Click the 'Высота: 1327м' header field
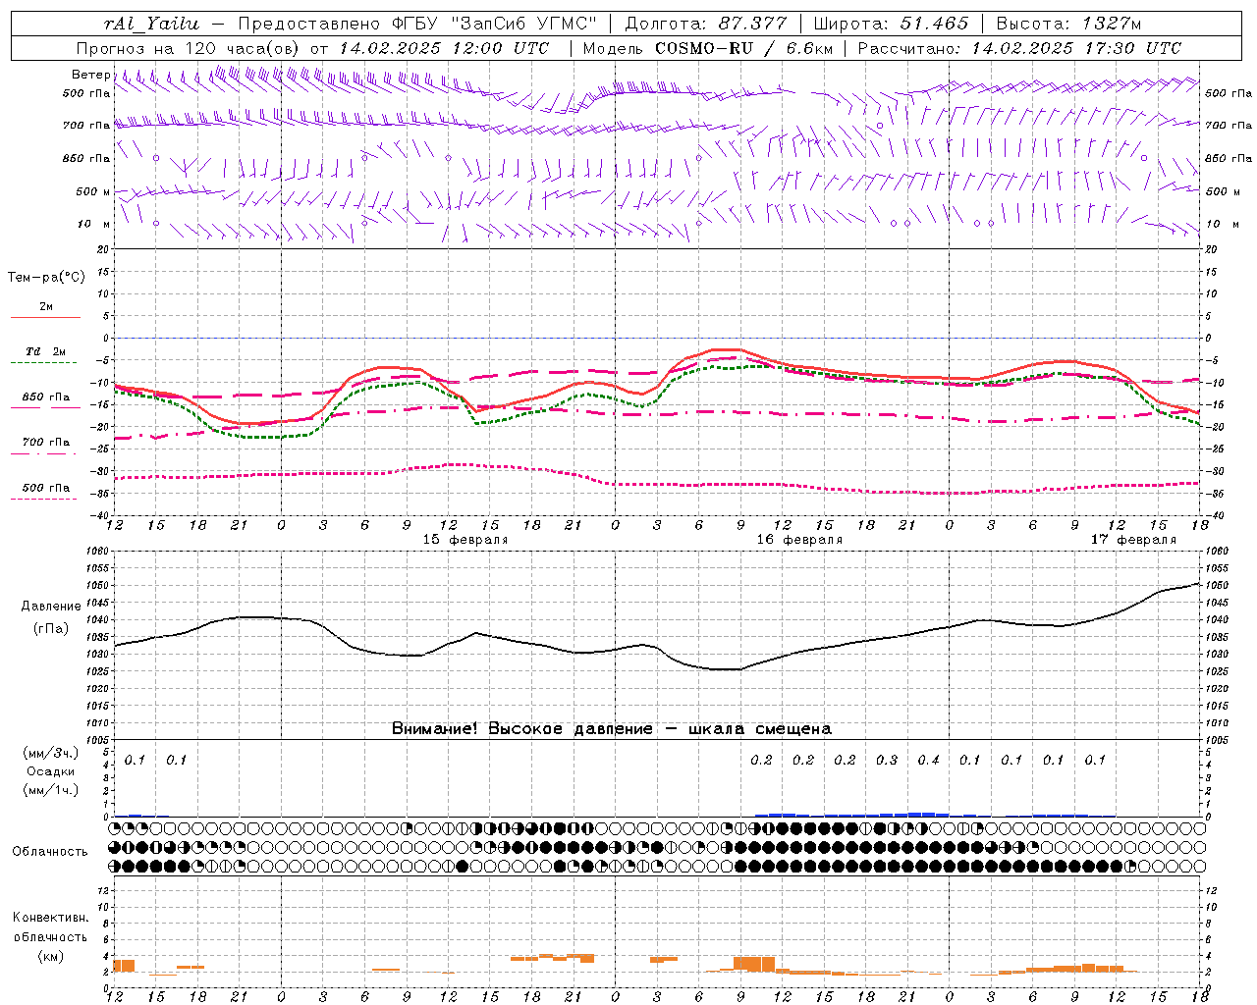 pos(1068,24)
